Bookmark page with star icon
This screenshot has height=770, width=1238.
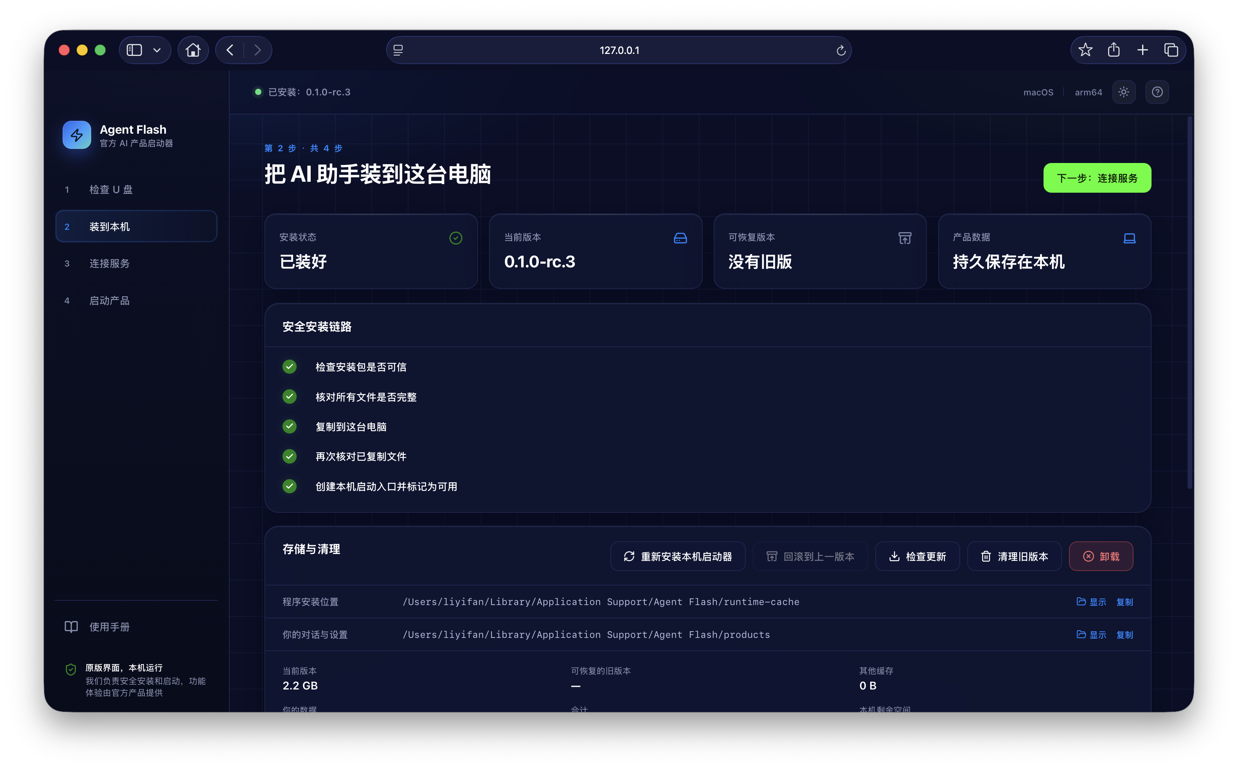(x=1085, y=50)
